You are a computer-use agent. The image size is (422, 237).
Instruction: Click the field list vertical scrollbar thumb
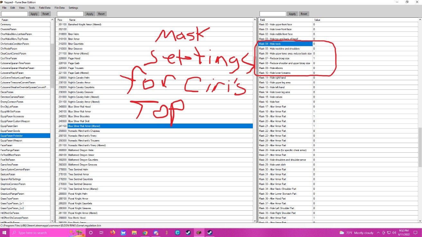pyautogui.click(x=420, y=147)
